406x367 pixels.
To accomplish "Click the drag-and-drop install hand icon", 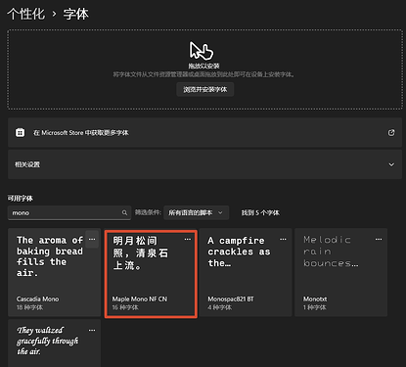I will pos(202,51).
